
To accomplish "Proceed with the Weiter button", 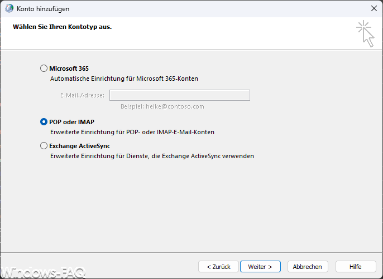I will click(260, 267).
